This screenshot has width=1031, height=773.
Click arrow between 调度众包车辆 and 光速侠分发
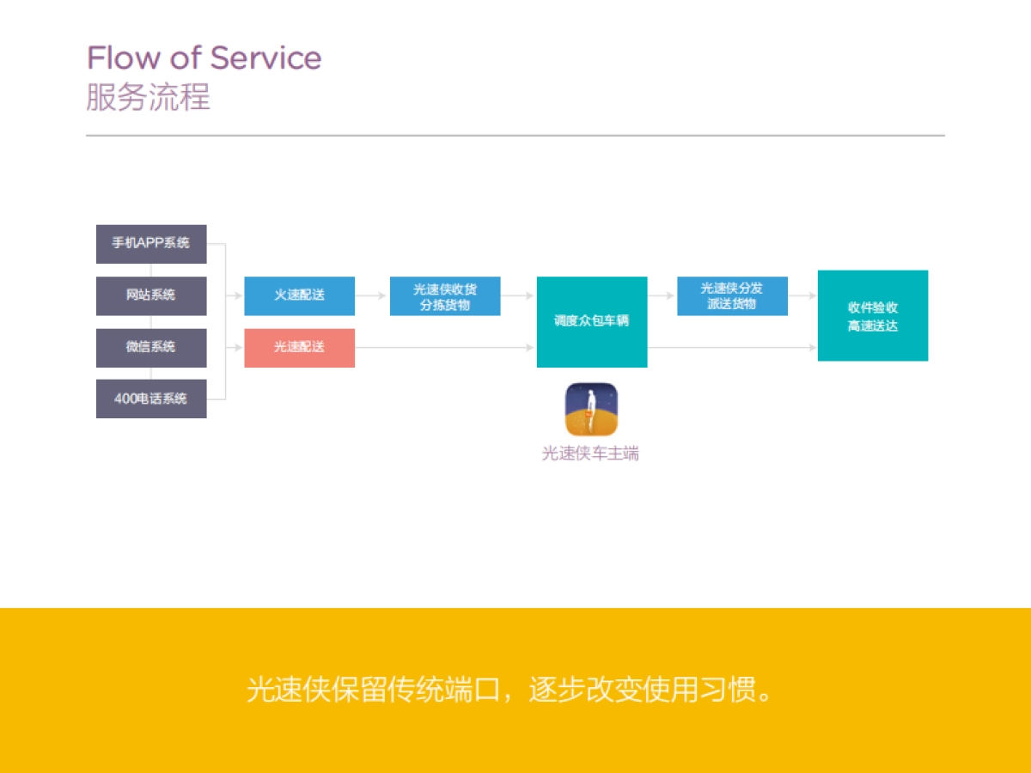tap(662, 295)
